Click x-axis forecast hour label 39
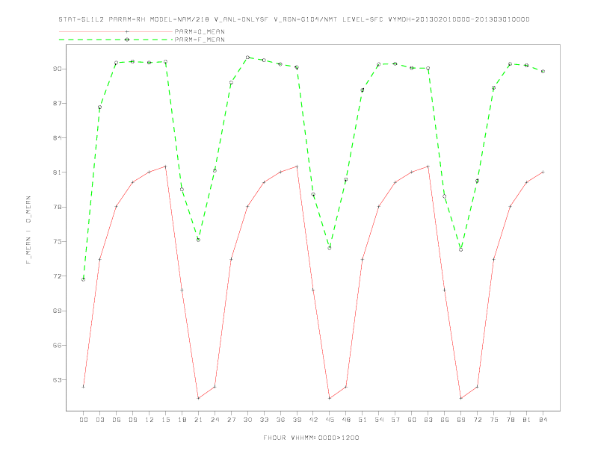This screenshot has width=592, height=457. [297, 420]
